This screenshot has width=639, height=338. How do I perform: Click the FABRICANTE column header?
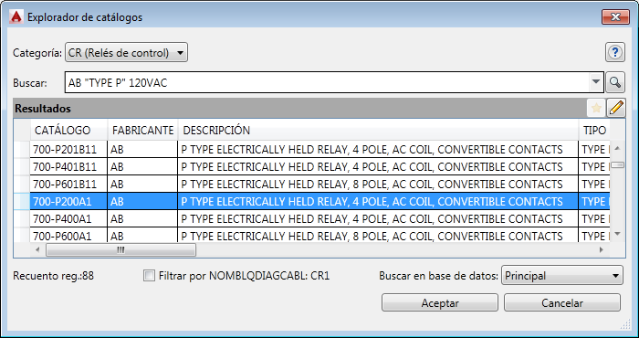coord(142,131)
